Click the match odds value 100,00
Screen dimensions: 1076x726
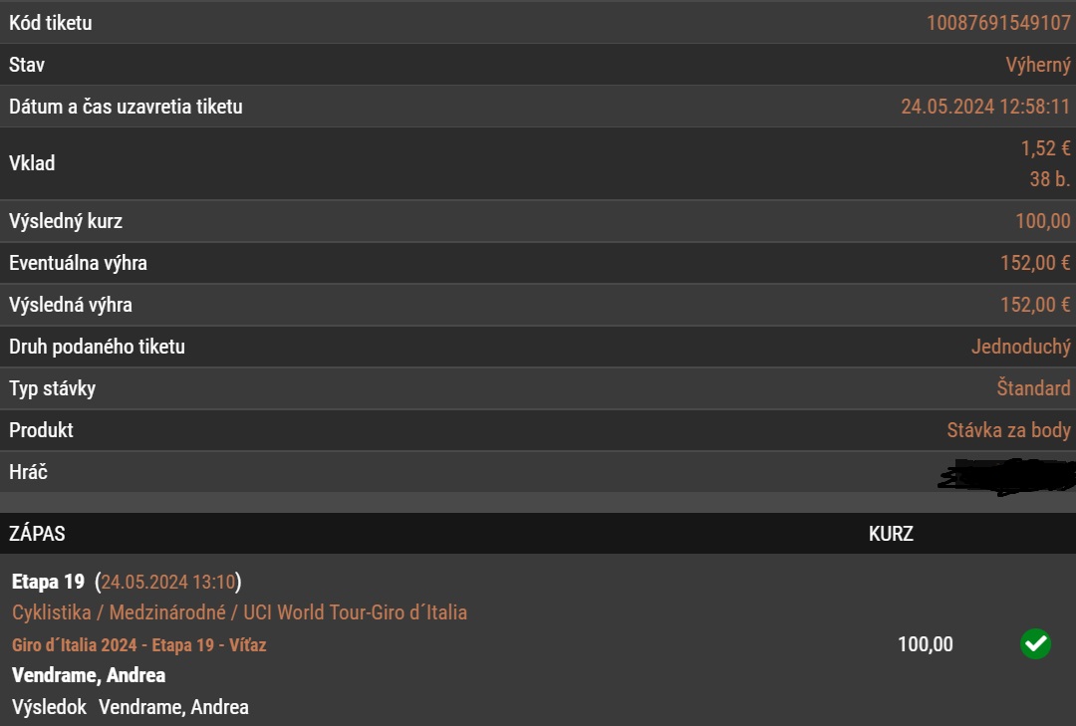[925, 644]
